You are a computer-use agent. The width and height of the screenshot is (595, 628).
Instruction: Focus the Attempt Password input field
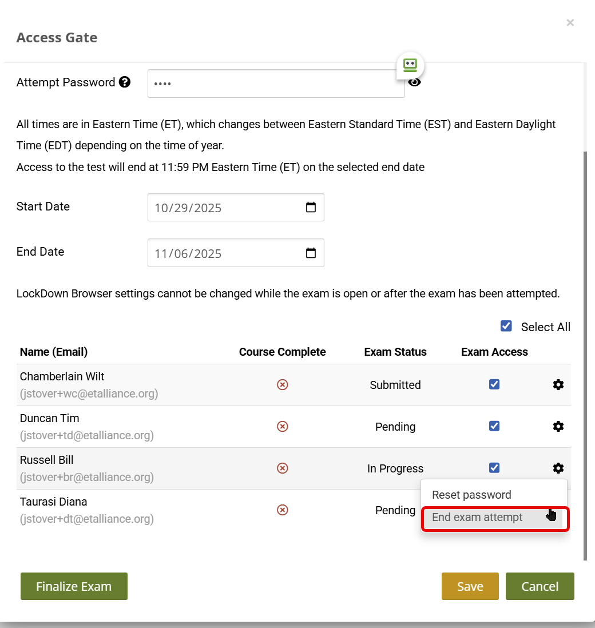point(276,84)
